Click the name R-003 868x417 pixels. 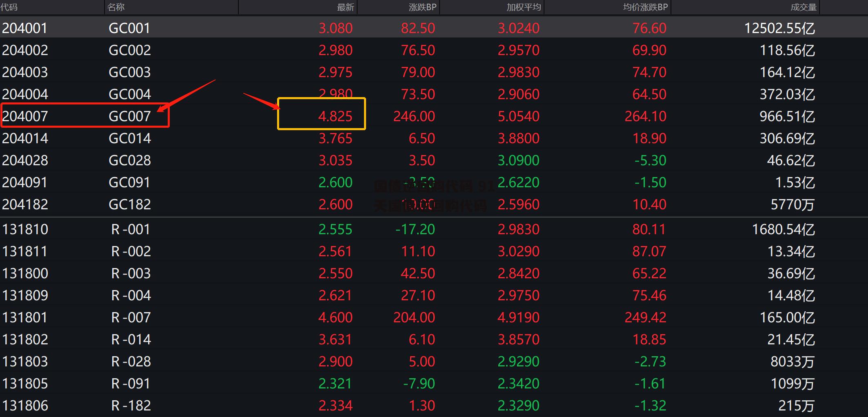pos(131,273)
